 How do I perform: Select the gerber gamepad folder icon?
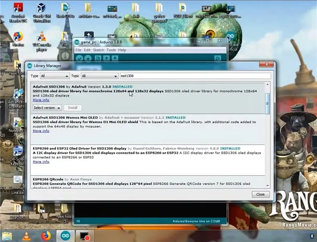tap(159, 13)
